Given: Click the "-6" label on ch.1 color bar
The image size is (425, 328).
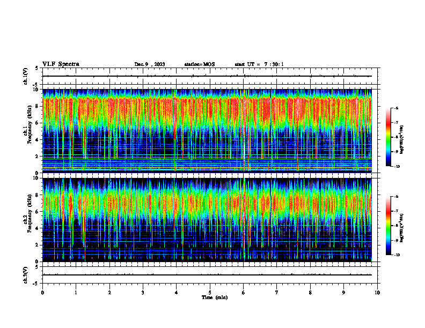Looking at the screenshot, I should (396, 108).
